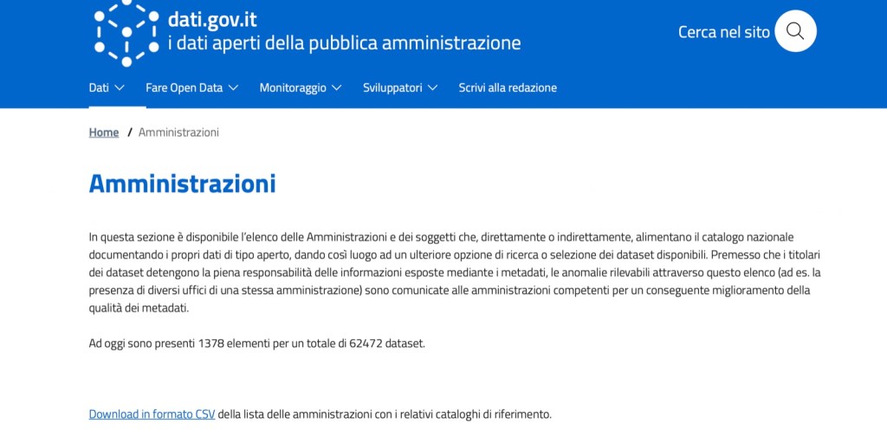Go to Scrivi alla redazione
Image resolution: width=887 pixels, height=436 pixels.
click(x=508, y=87)
